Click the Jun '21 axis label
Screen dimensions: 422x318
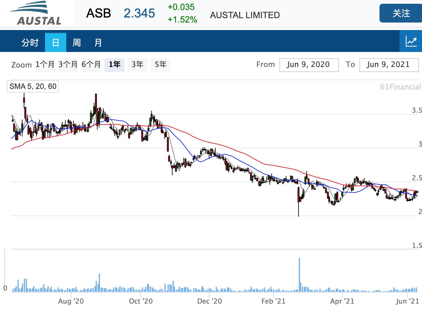click(x=407, y=301)
